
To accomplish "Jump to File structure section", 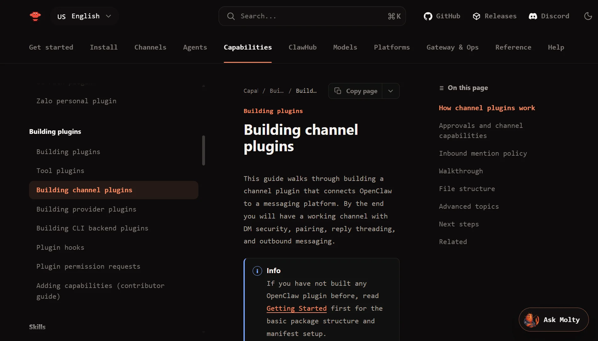I will 467,189.
